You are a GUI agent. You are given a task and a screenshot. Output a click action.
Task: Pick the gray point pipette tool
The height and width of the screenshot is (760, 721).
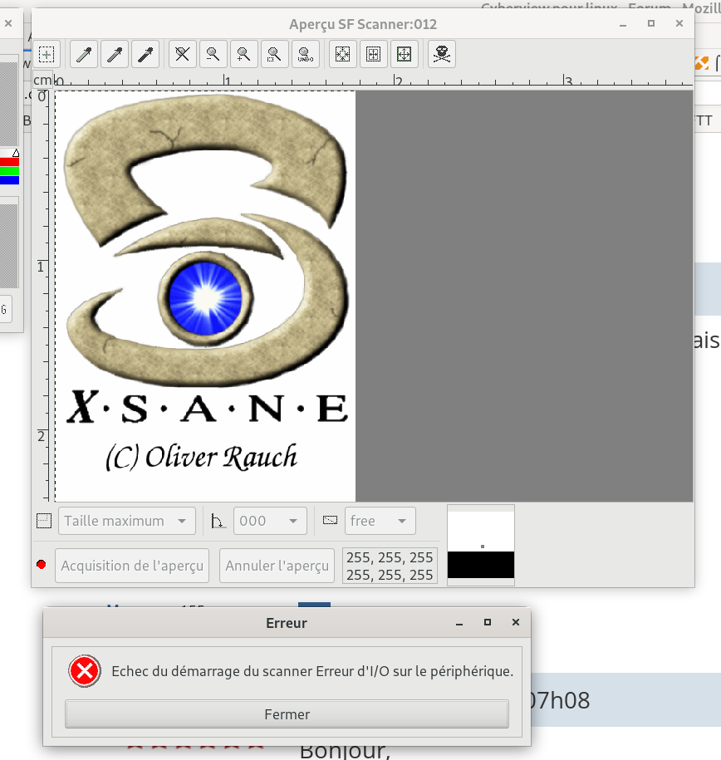[x=115, y=54]
